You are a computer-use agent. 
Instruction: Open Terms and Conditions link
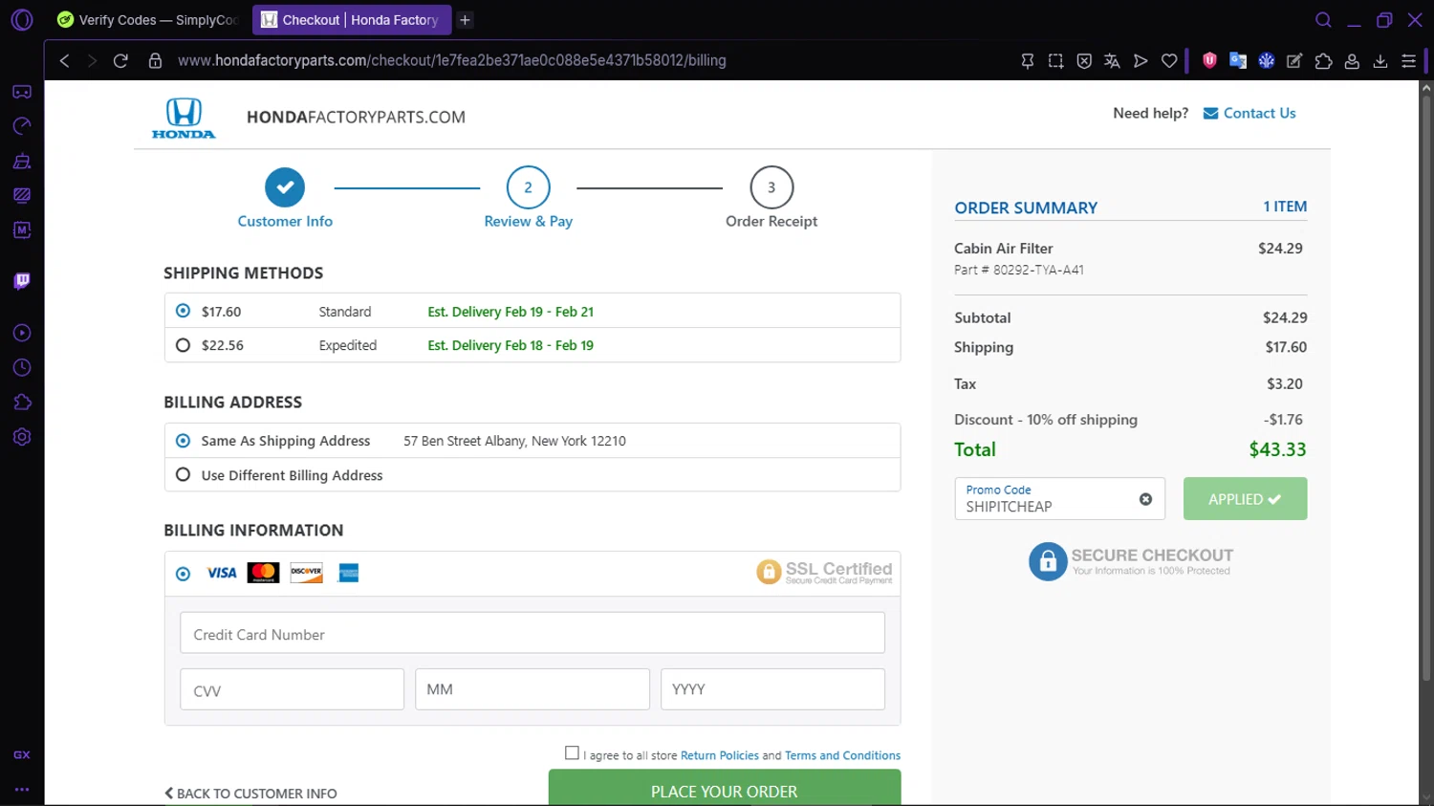click(842, 755)
